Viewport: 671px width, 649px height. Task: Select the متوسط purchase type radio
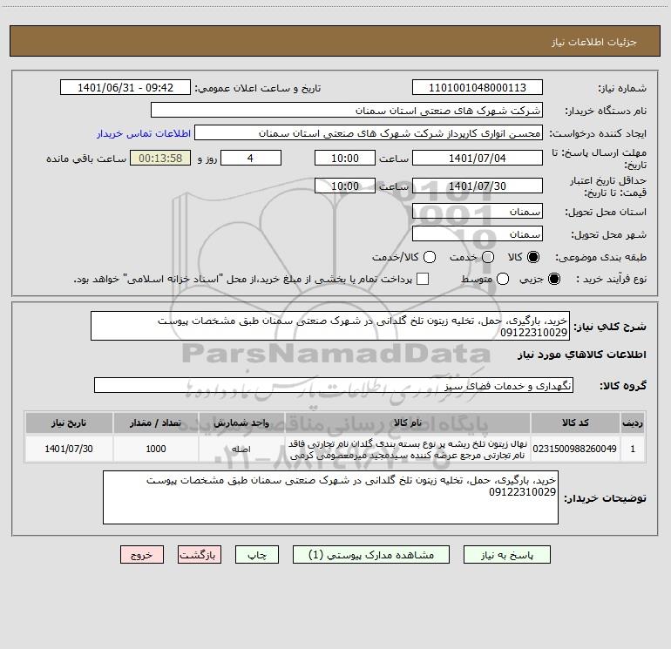[x=503, y=279]
